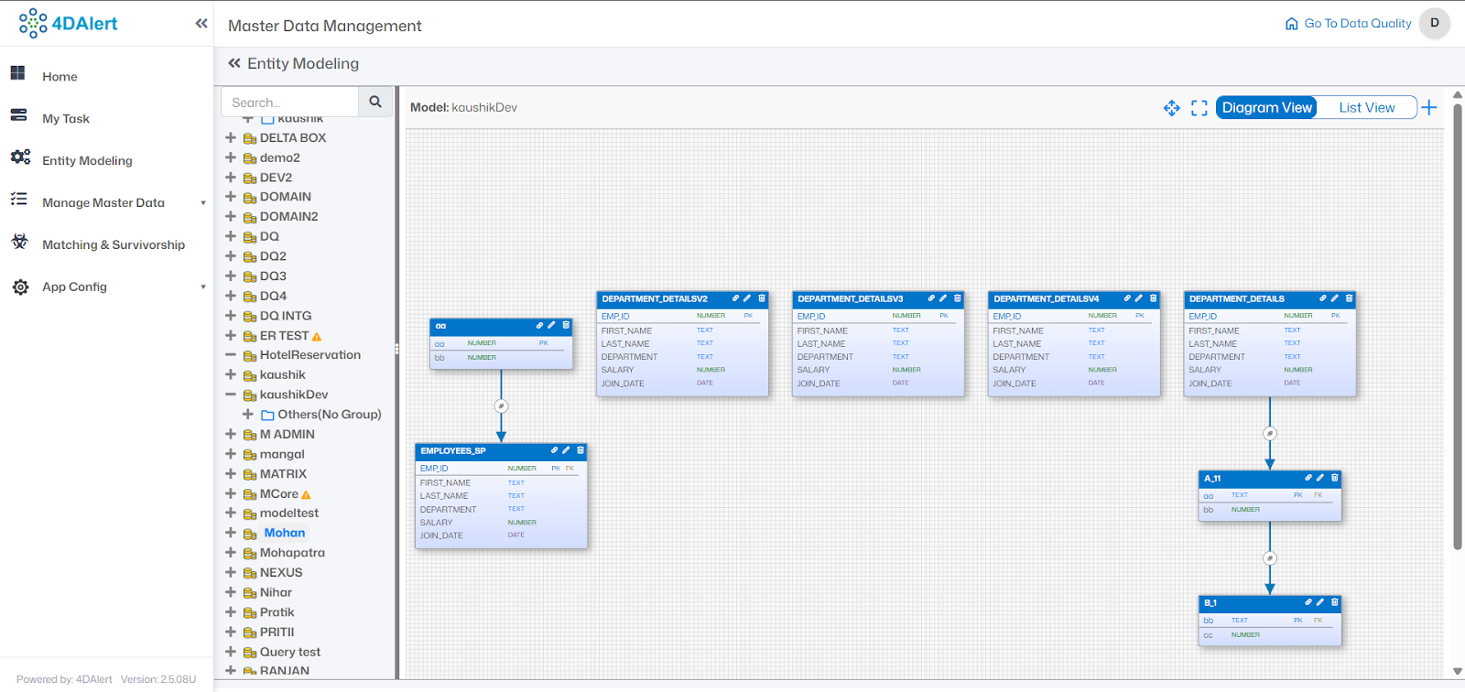Expand Manage Master Data submenu arrow
This screenshot has height=692, width=1465.
(x=203, y=202)
